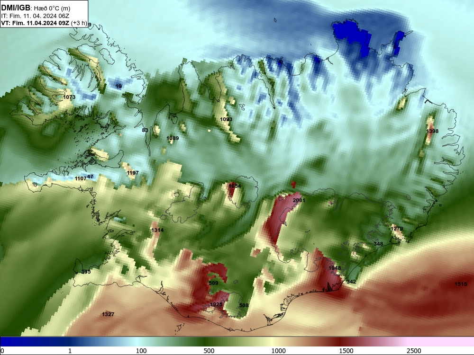
Task: Select the 1327 value offshore in the southwest
Action: point(108,314)
